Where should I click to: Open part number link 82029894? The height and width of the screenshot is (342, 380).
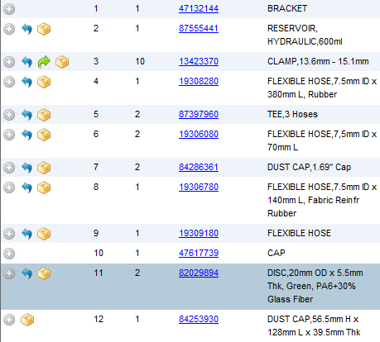point(199,273)
